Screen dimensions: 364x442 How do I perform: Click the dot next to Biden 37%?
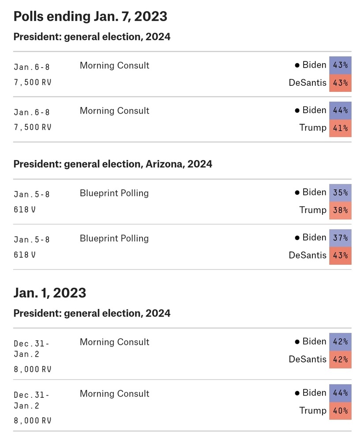click(297, 238)
